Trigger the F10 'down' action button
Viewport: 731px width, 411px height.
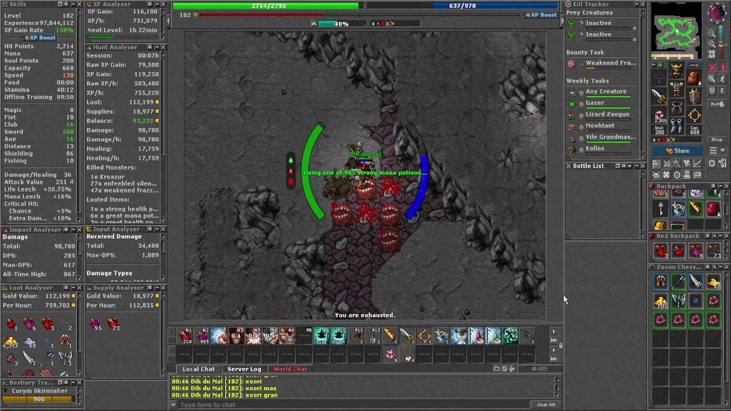click(339, 336)
